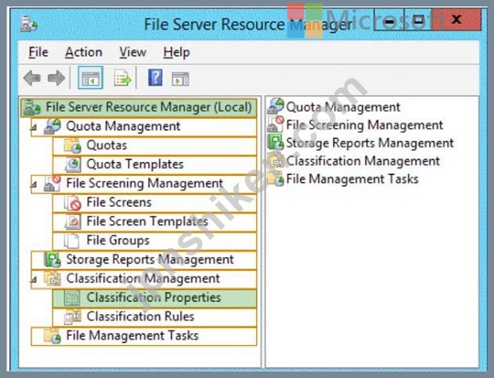Maximize the File Server Resource Manager window
Viewport: 494px width, 378px height.
pyautogui.click(x=419, y=20)
